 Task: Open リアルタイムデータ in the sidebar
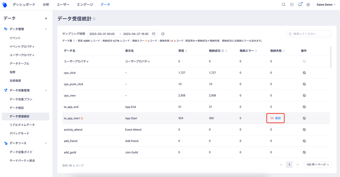pyautogui.click(x=22, y=125)
